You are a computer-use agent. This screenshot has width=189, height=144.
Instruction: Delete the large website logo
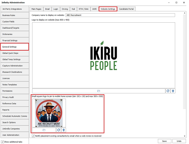pos(173,91)
